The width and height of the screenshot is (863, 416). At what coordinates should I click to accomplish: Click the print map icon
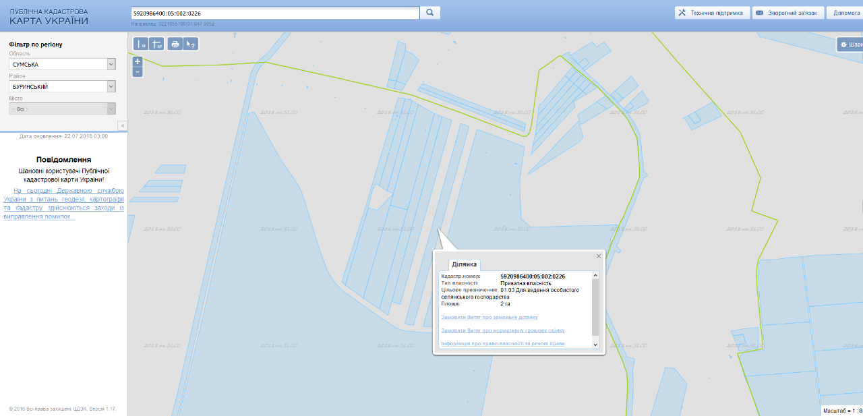(175, 44)
